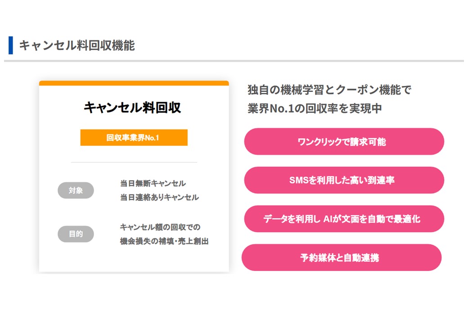
Task: Click the empty white area of the card
Action: [x=134, y=260]
